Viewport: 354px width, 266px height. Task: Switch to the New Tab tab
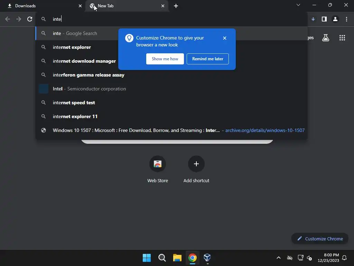[127, 6]
